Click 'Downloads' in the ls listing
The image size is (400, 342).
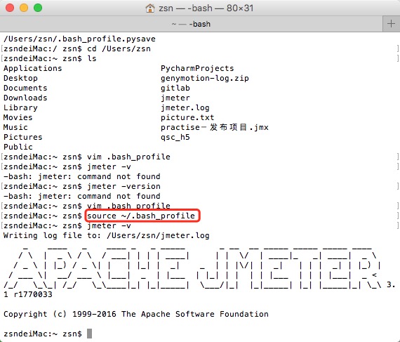[25, 98]
